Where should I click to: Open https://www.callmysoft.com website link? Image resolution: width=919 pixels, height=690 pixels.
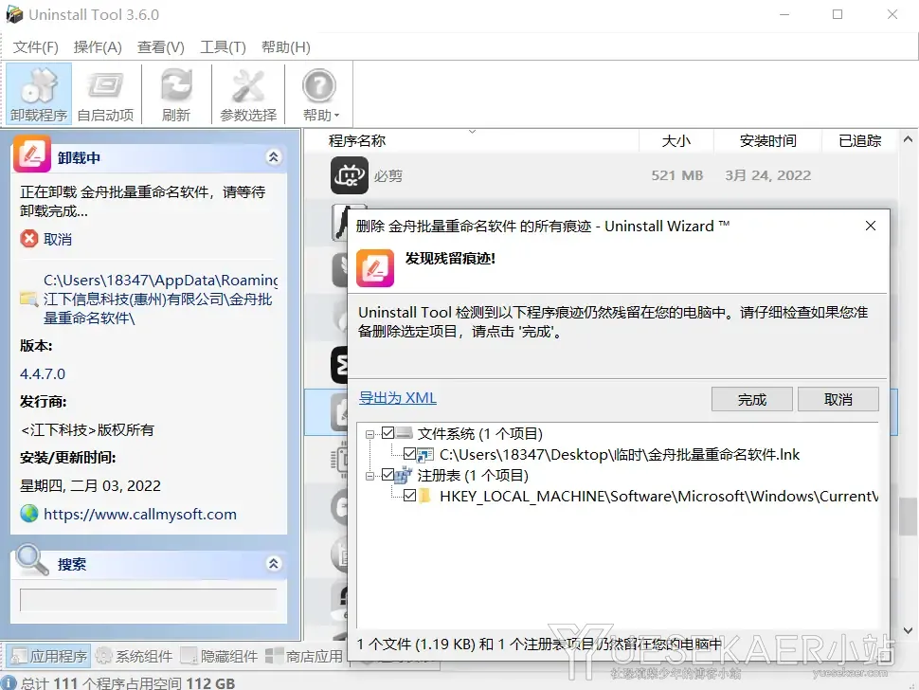coord(140,514)
